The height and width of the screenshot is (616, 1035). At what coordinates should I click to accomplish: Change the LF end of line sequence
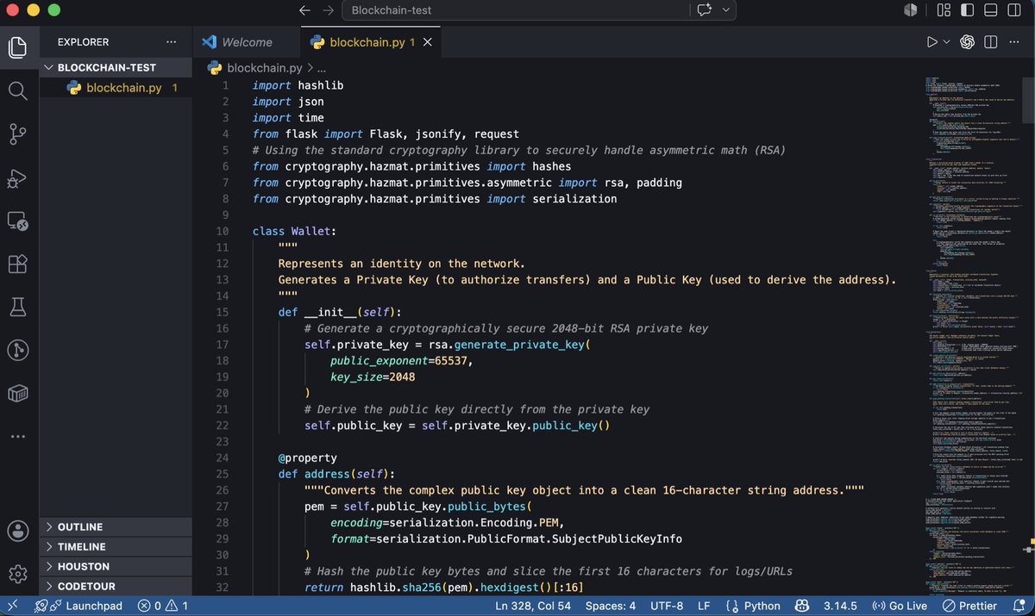point(704,606)
